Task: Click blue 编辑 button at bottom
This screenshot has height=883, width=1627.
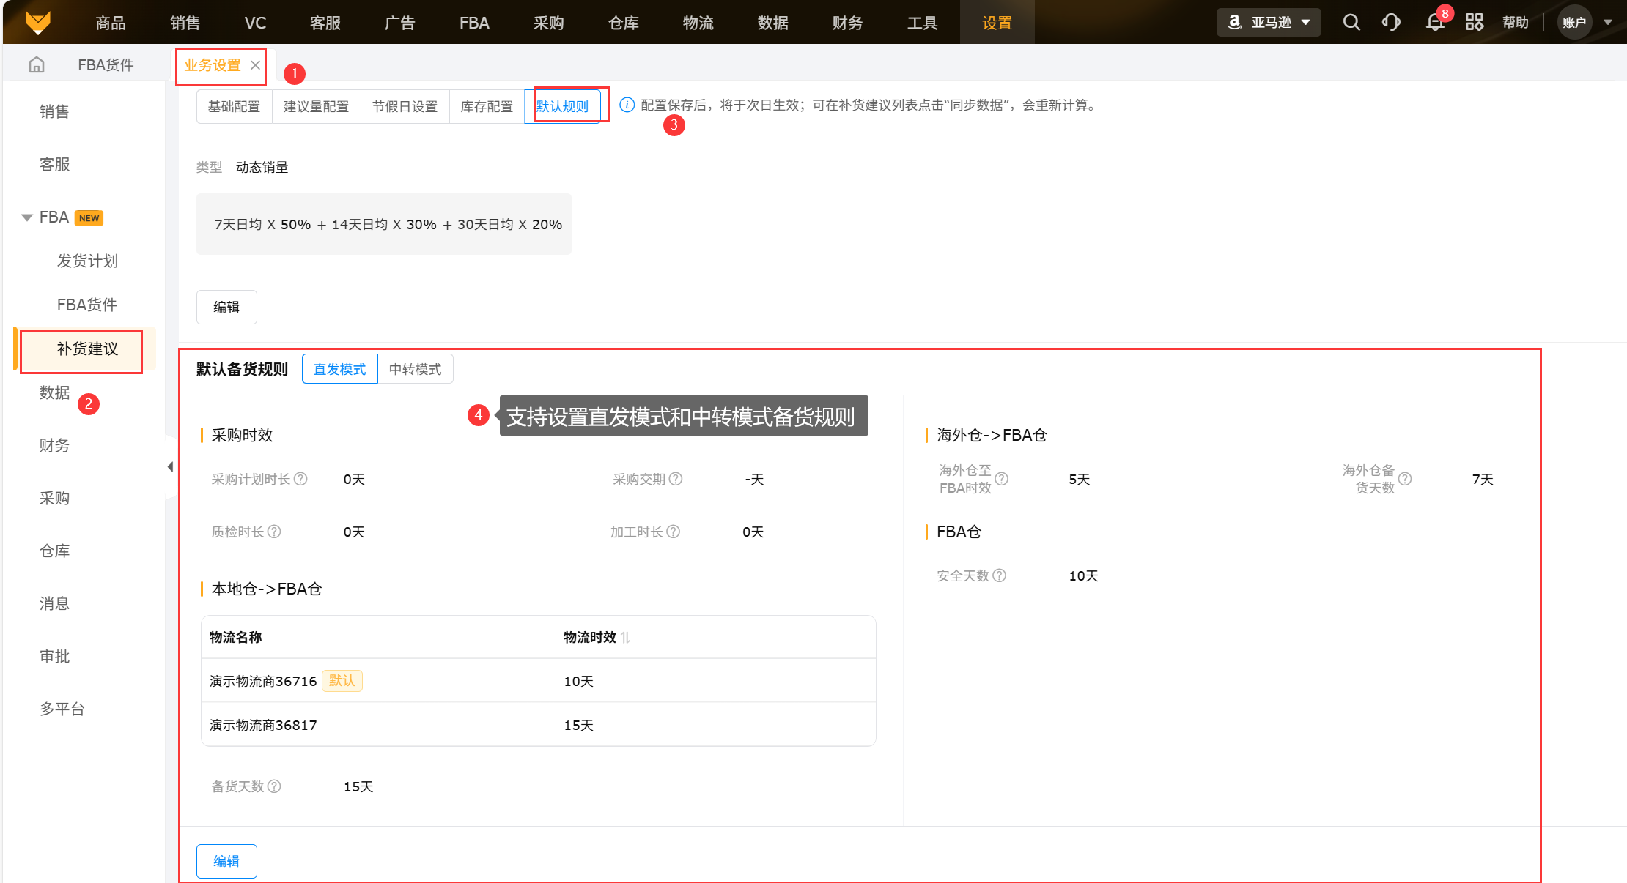Action: 226,861
